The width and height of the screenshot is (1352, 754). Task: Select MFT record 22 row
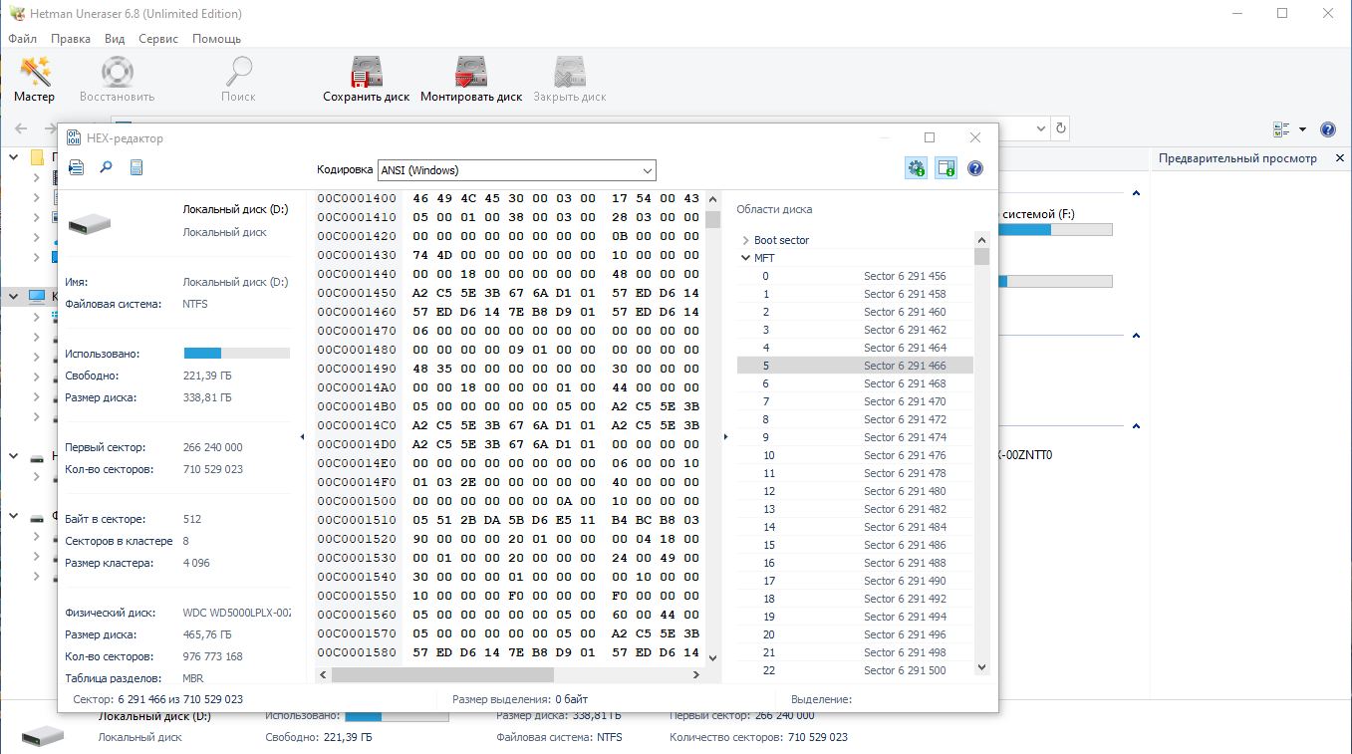[855, 670]
